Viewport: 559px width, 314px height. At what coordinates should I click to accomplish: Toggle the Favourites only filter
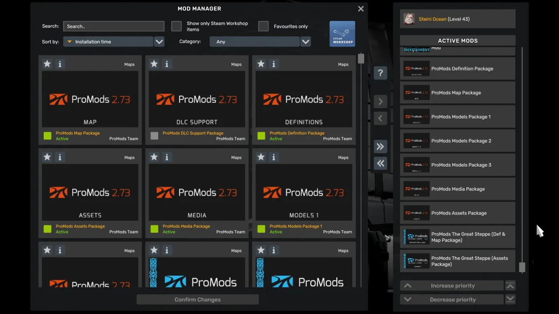tap(263, 26)
